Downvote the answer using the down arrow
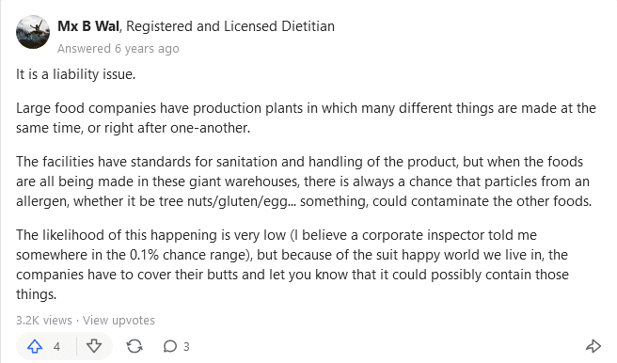The height and width of the screenshot is (363, 617). 94,346
